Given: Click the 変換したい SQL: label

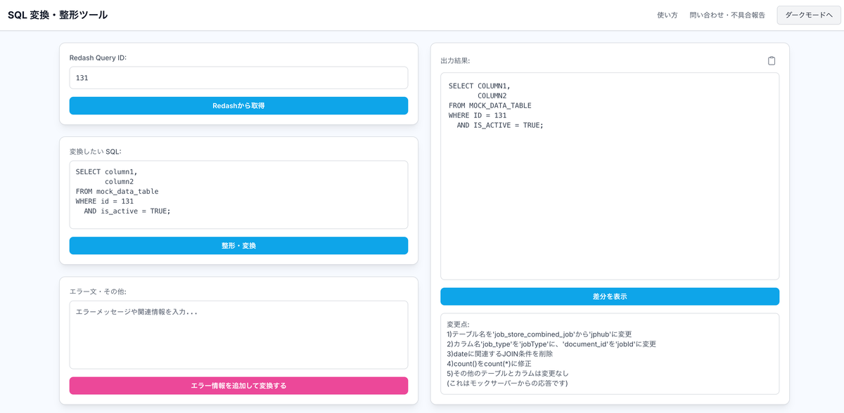Looking at the screenshot, I should 96,152.
